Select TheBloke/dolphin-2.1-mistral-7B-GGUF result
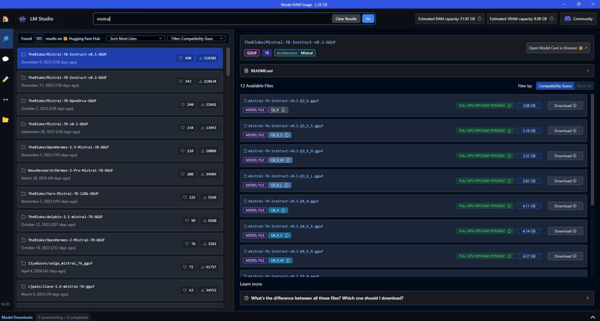Viewport: 600px width, 321px height. click(120, 221)
